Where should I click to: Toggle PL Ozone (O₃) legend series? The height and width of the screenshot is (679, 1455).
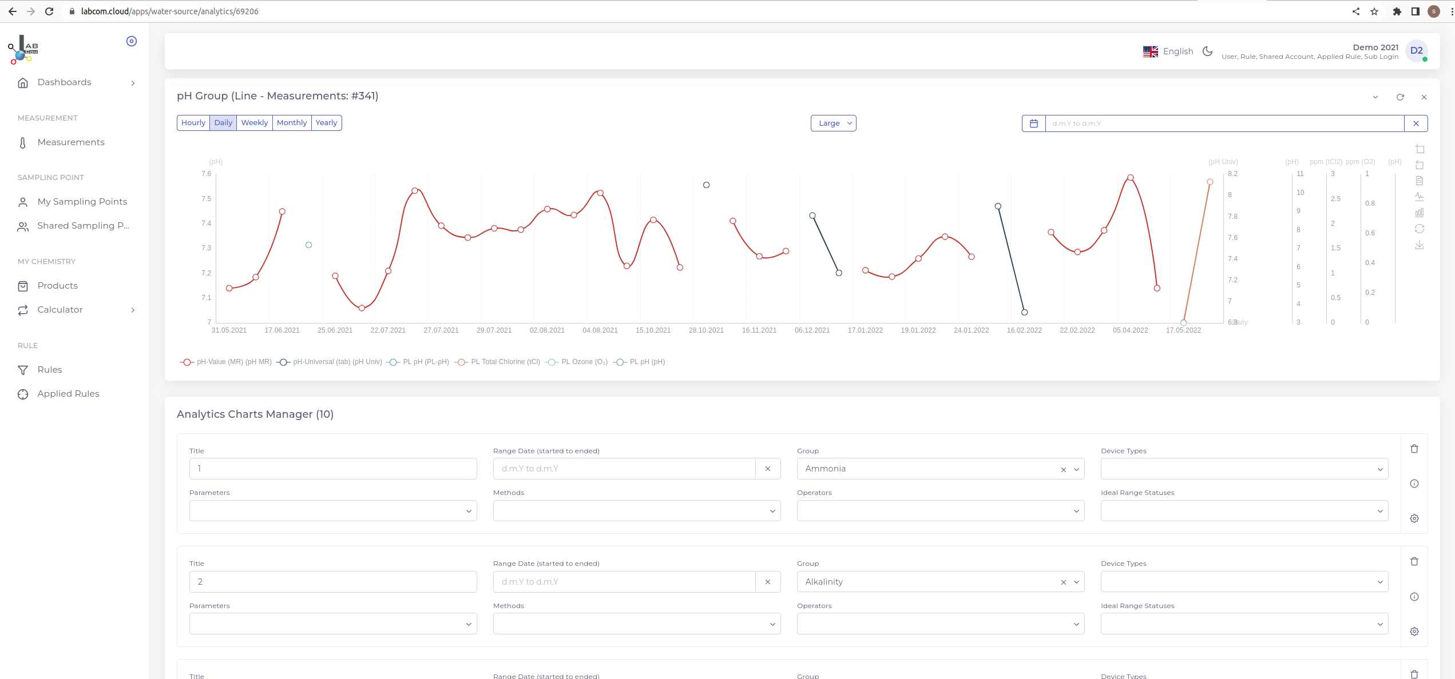[577, 362]
